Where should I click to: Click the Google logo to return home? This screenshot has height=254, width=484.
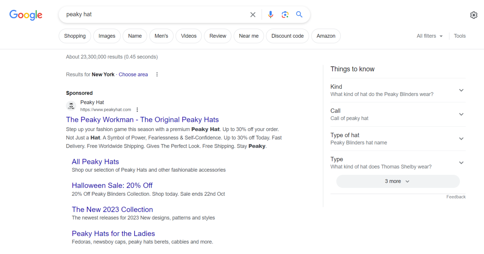coord(26,15)
